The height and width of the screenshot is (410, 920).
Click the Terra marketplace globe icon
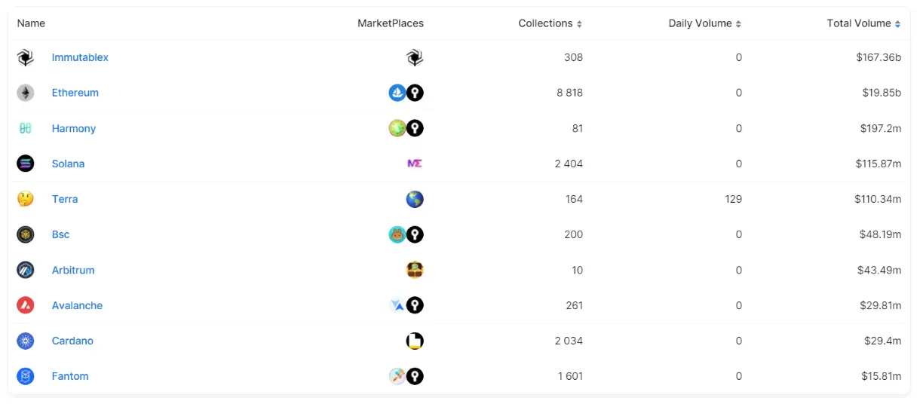pyautogui.click(x=415, y=199)
